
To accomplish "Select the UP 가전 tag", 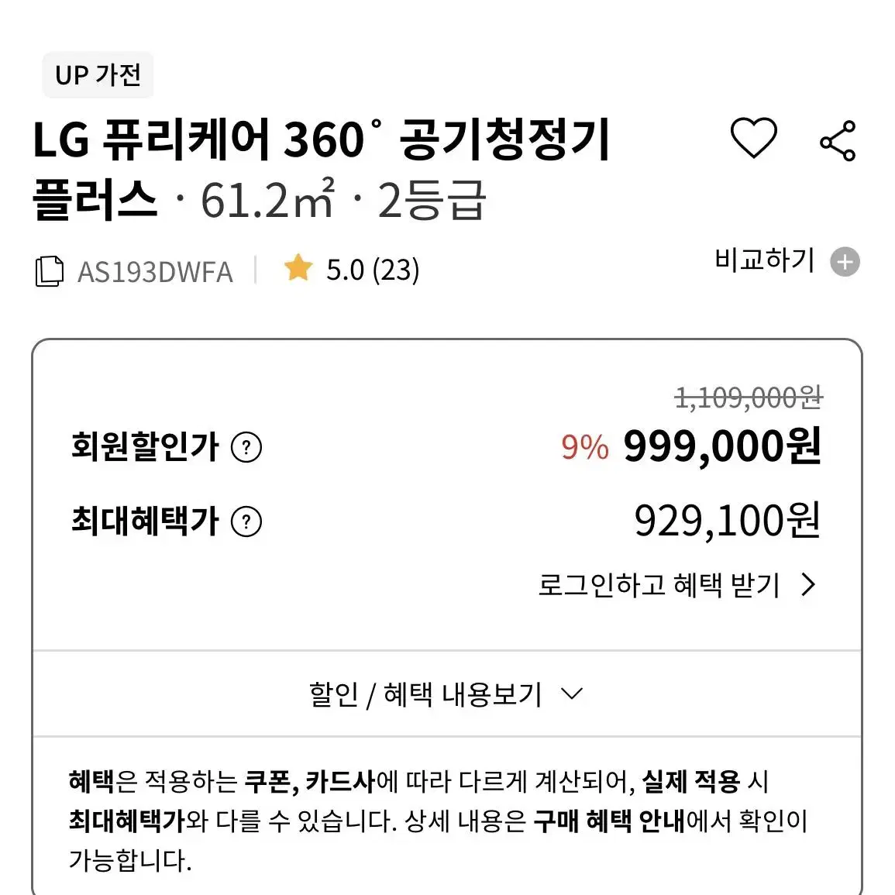I will click(x=98, y=74).
